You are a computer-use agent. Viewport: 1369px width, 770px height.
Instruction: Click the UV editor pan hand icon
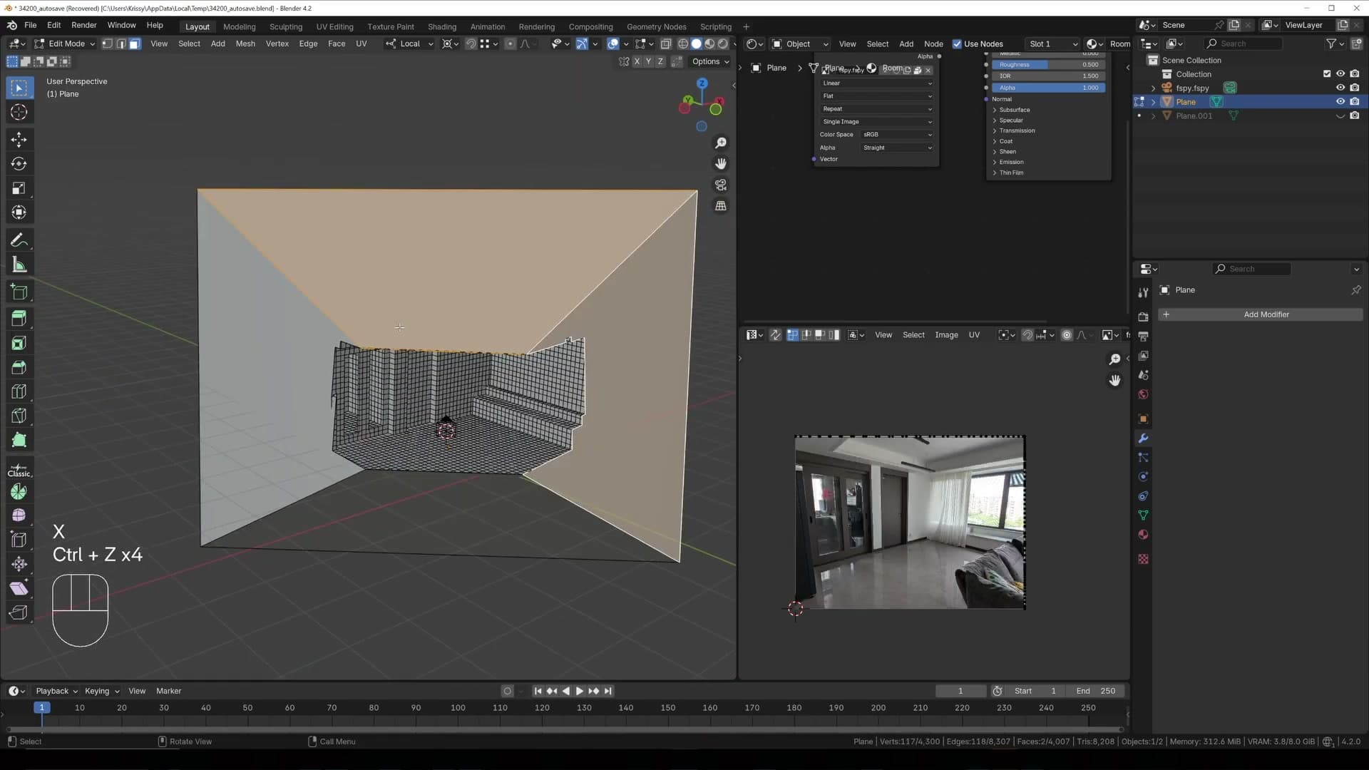click(x=1114, y=381)
